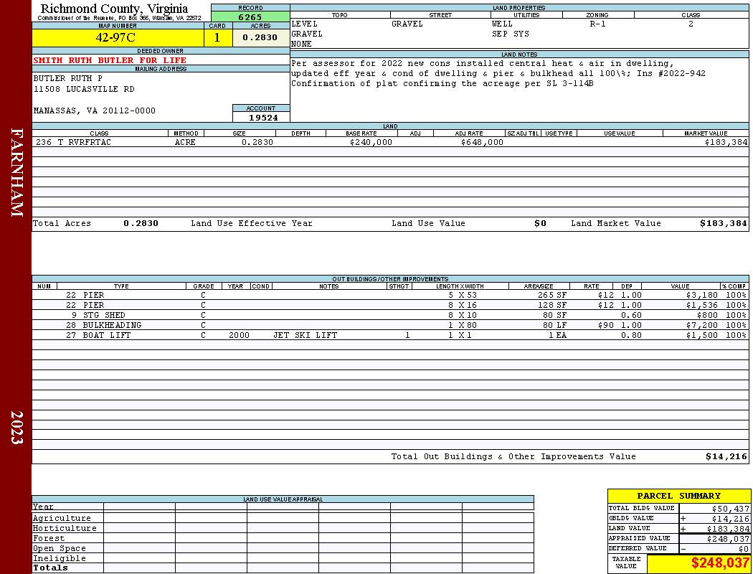Click land class 236 T RVRFRTAC

point(73,142)
